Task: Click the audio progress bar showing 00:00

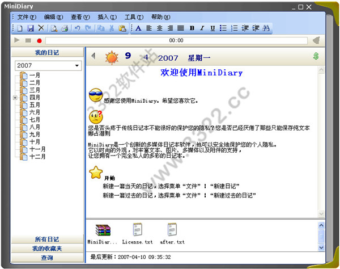Action: (176, 40)
